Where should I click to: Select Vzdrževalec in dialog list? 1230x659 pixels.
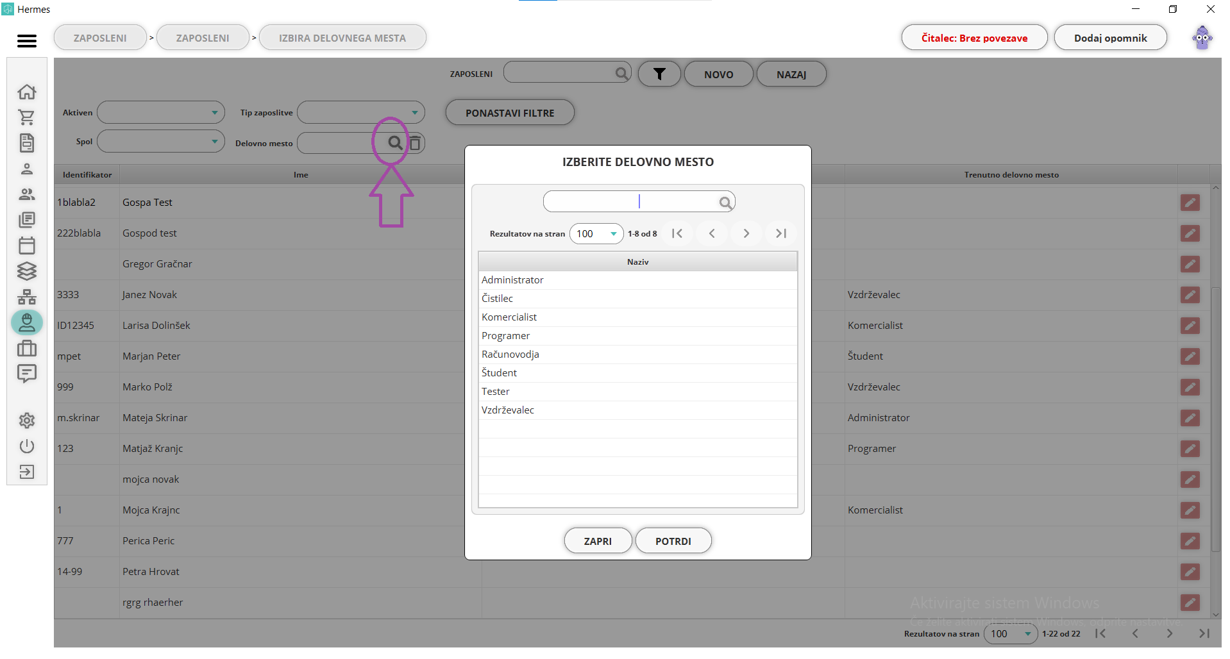637,410
